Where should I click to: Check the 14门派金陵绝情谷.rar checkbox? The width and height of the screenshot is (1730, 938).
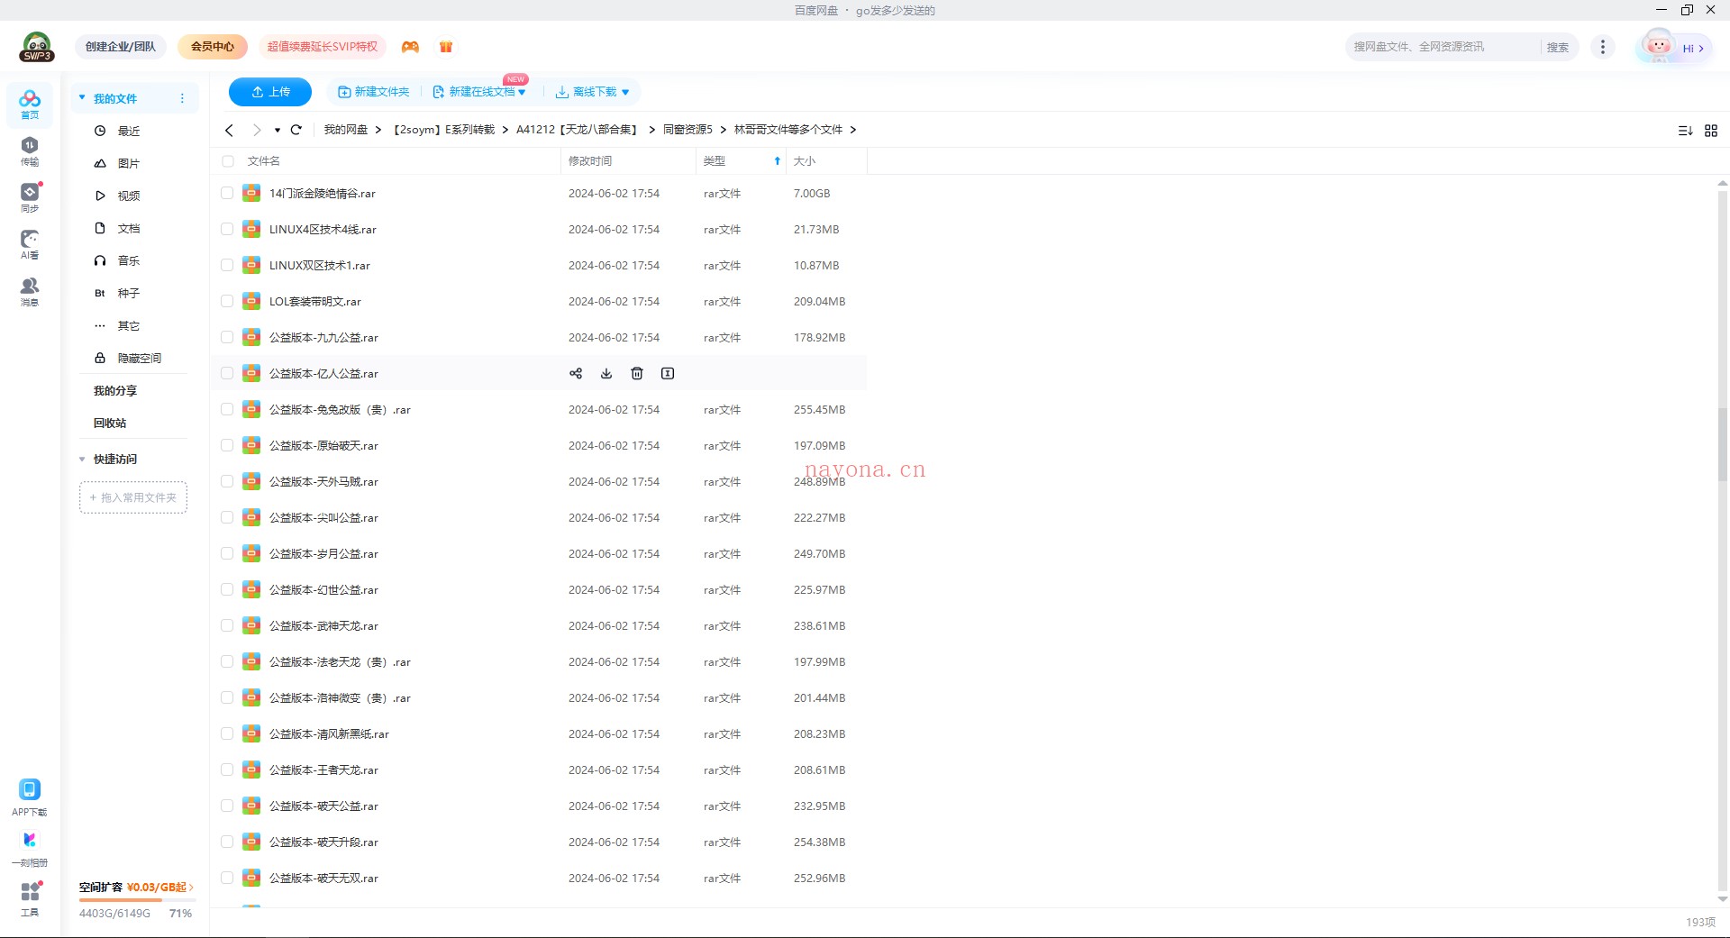[227, 193]
